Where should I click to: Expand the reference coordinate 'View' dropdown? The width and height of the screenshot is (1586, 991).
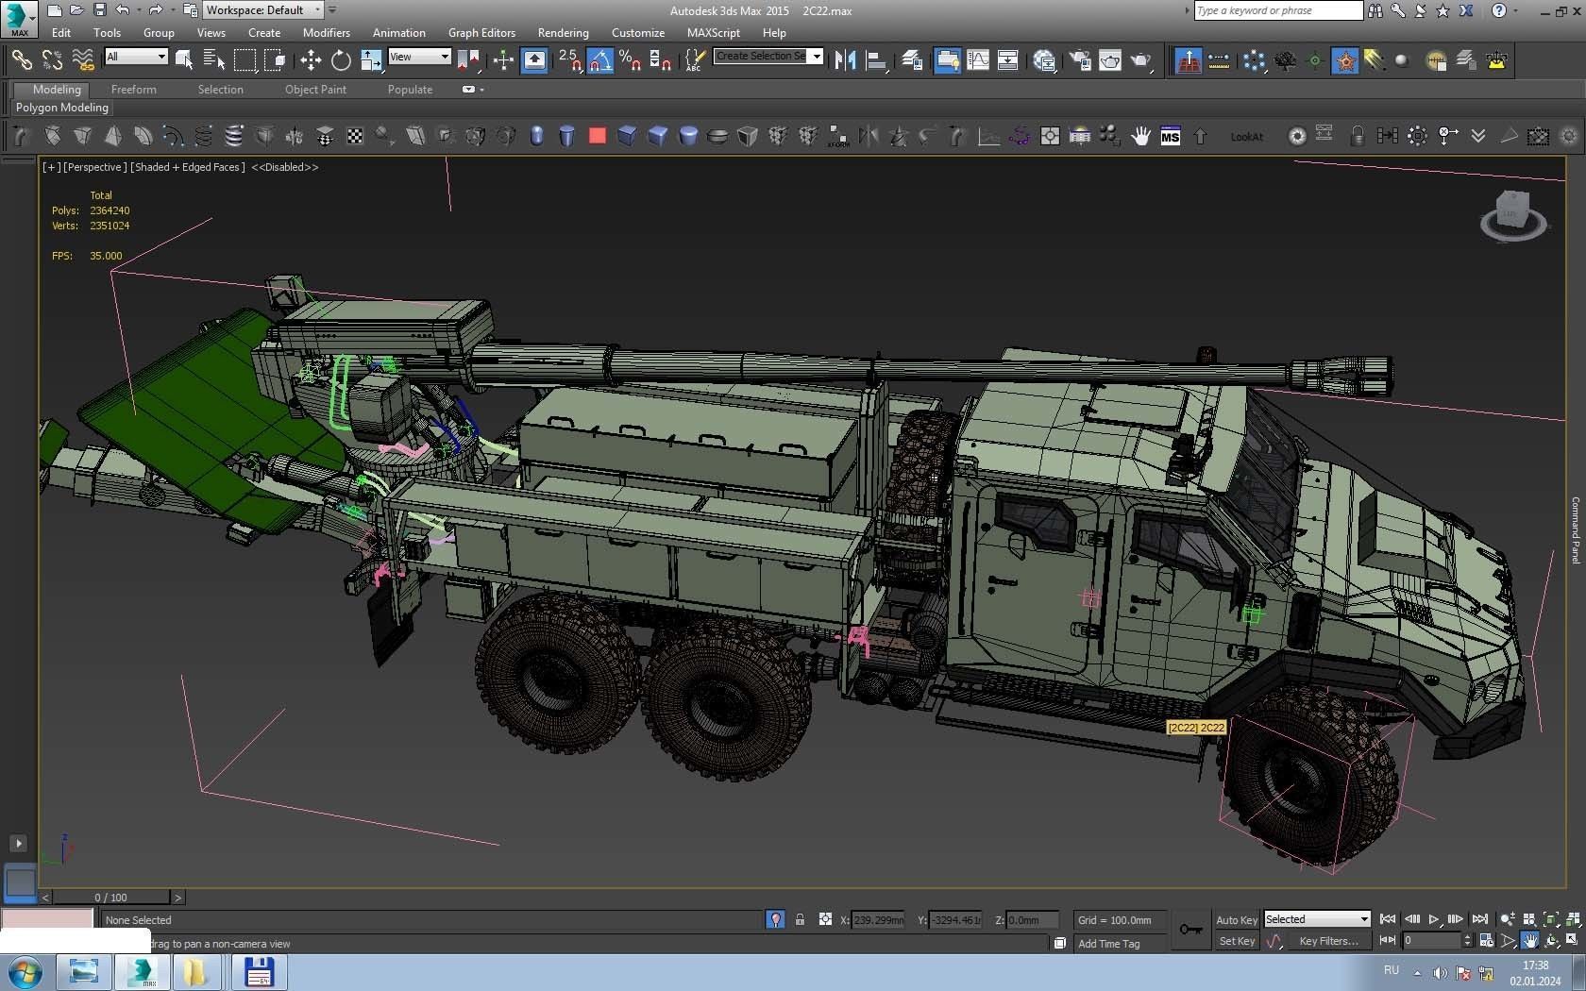point(419,57)
